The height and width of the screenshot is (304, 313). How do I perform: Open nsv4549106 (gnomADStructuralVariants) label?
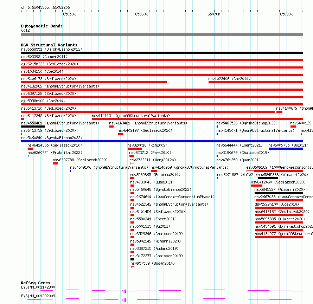point(109,167)
